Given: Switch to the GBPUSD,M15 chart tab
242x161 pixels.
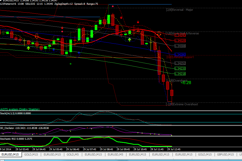Looking at the screenshot, I should click(225, 154).
